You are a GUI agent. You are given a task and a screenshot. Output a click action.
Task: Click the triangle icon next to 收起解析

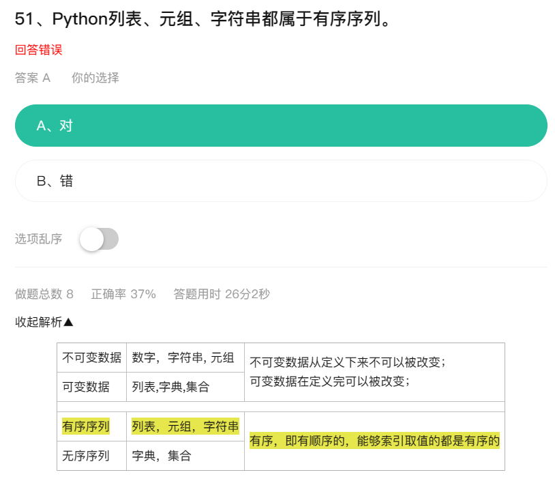(x=68, y=322)
